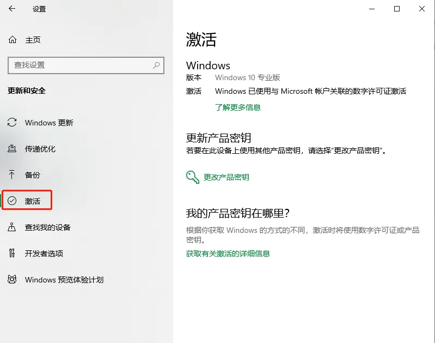
Task: Click the key icon for product key
Action: pyautogui.click(x=193, y=177)
